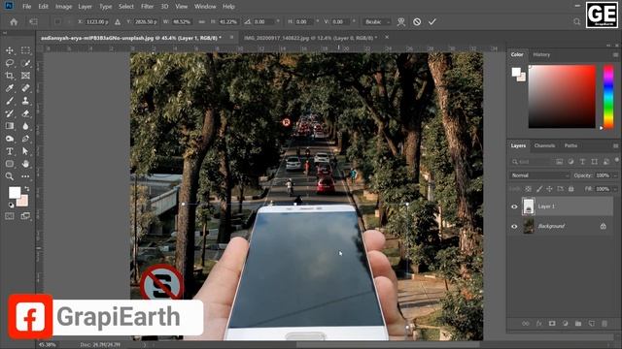Select the Eyedropper tool

pos(10,88)
